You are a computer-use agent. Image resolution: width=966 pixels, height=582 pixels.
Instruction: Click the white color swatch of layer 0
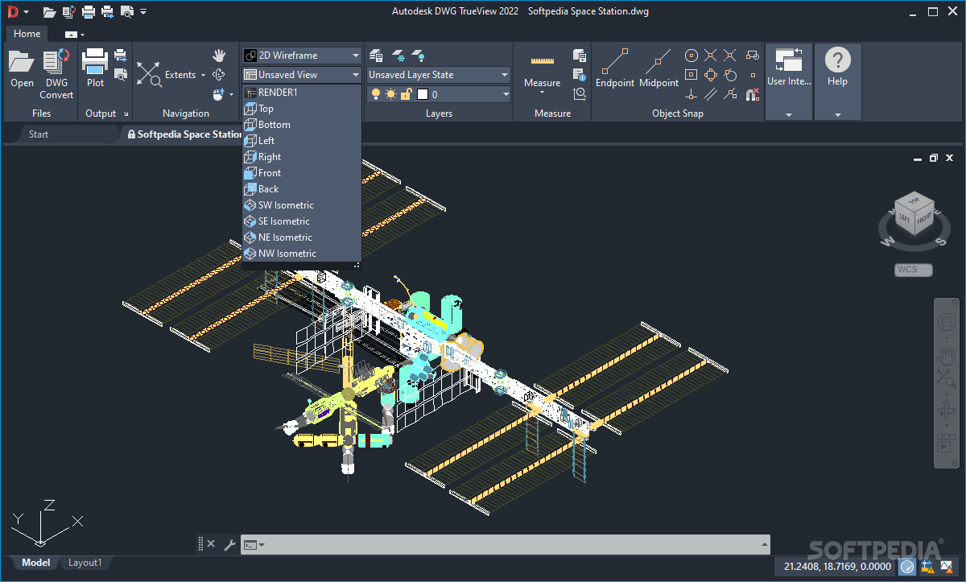(422, 94)
